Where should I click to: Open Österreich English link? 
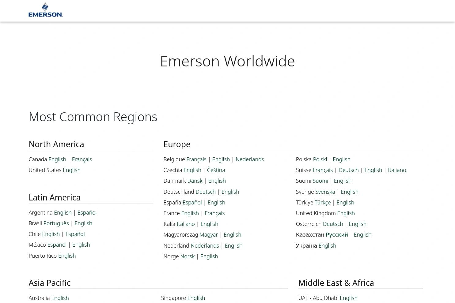(358, 224)
